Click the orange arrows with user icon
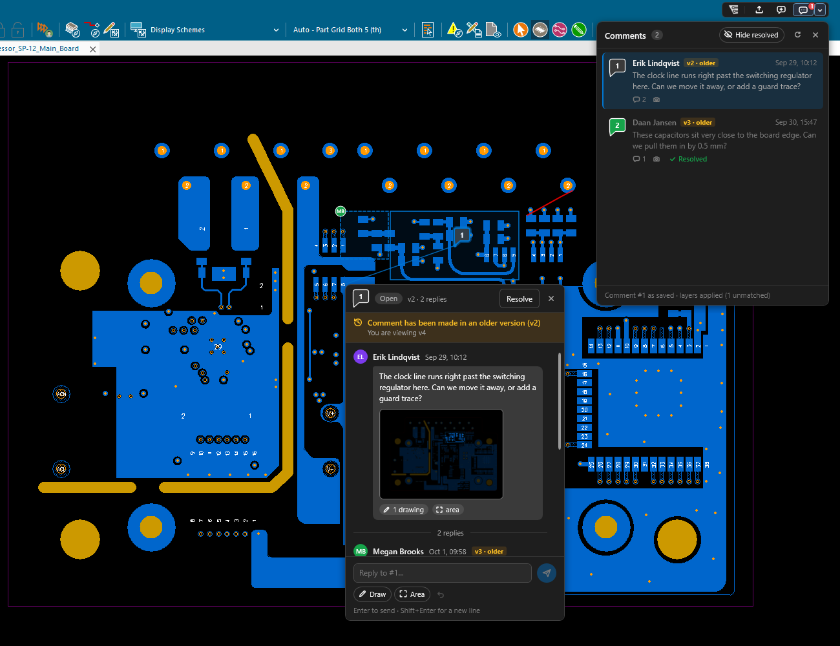The width and height of the screenshot is (840, 646). 45,30
